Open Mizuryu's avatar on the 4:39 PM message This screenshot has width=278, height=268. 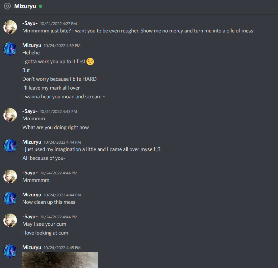coord(10,49)
